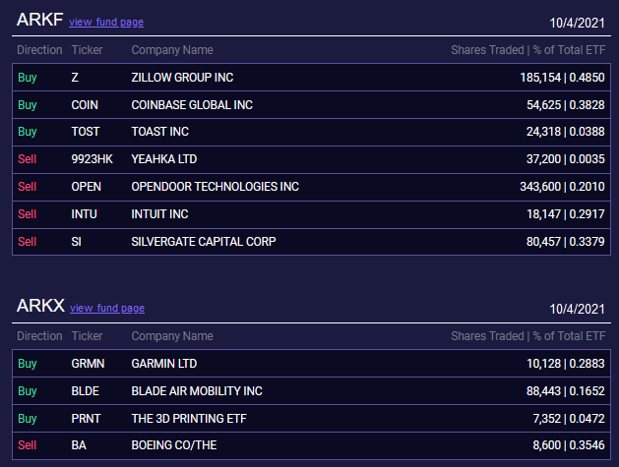Click the value 343,600 | 0.2010
The width and height of the screenshot is (619, 467).
[562, 187]
